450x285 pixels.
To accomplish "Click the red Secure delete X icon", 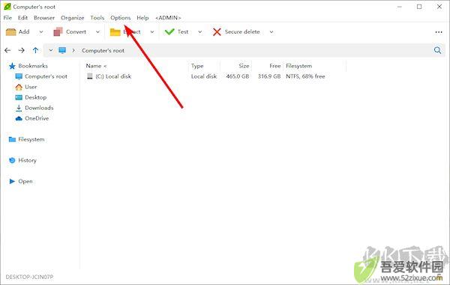I will point(217,31).
